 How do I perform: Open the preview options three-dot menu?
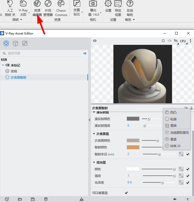[x=190, y=41]
